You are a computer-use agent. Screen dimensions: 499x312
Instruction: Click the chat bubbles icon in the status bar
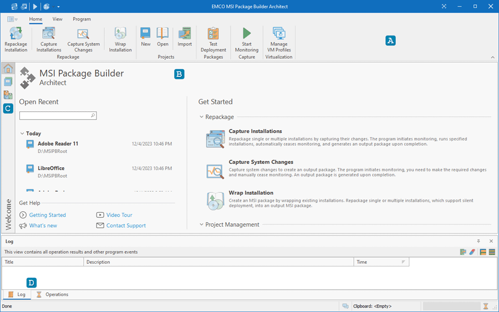point(345,306)
